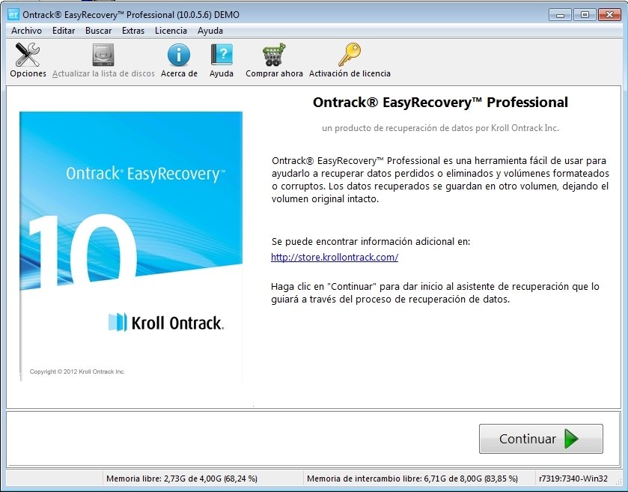Viewport: 628px width, 492px height.
Task: Click the EasyRecovery 10 product box image
Action: [x=131, y=246]
